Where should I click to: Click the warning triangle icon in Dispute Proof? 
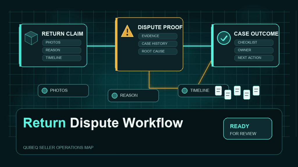click(127, 31)
